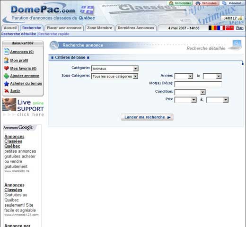Click the blue star Acheter du temps icon
Viewport: 246px width, 227px height.
7,84
